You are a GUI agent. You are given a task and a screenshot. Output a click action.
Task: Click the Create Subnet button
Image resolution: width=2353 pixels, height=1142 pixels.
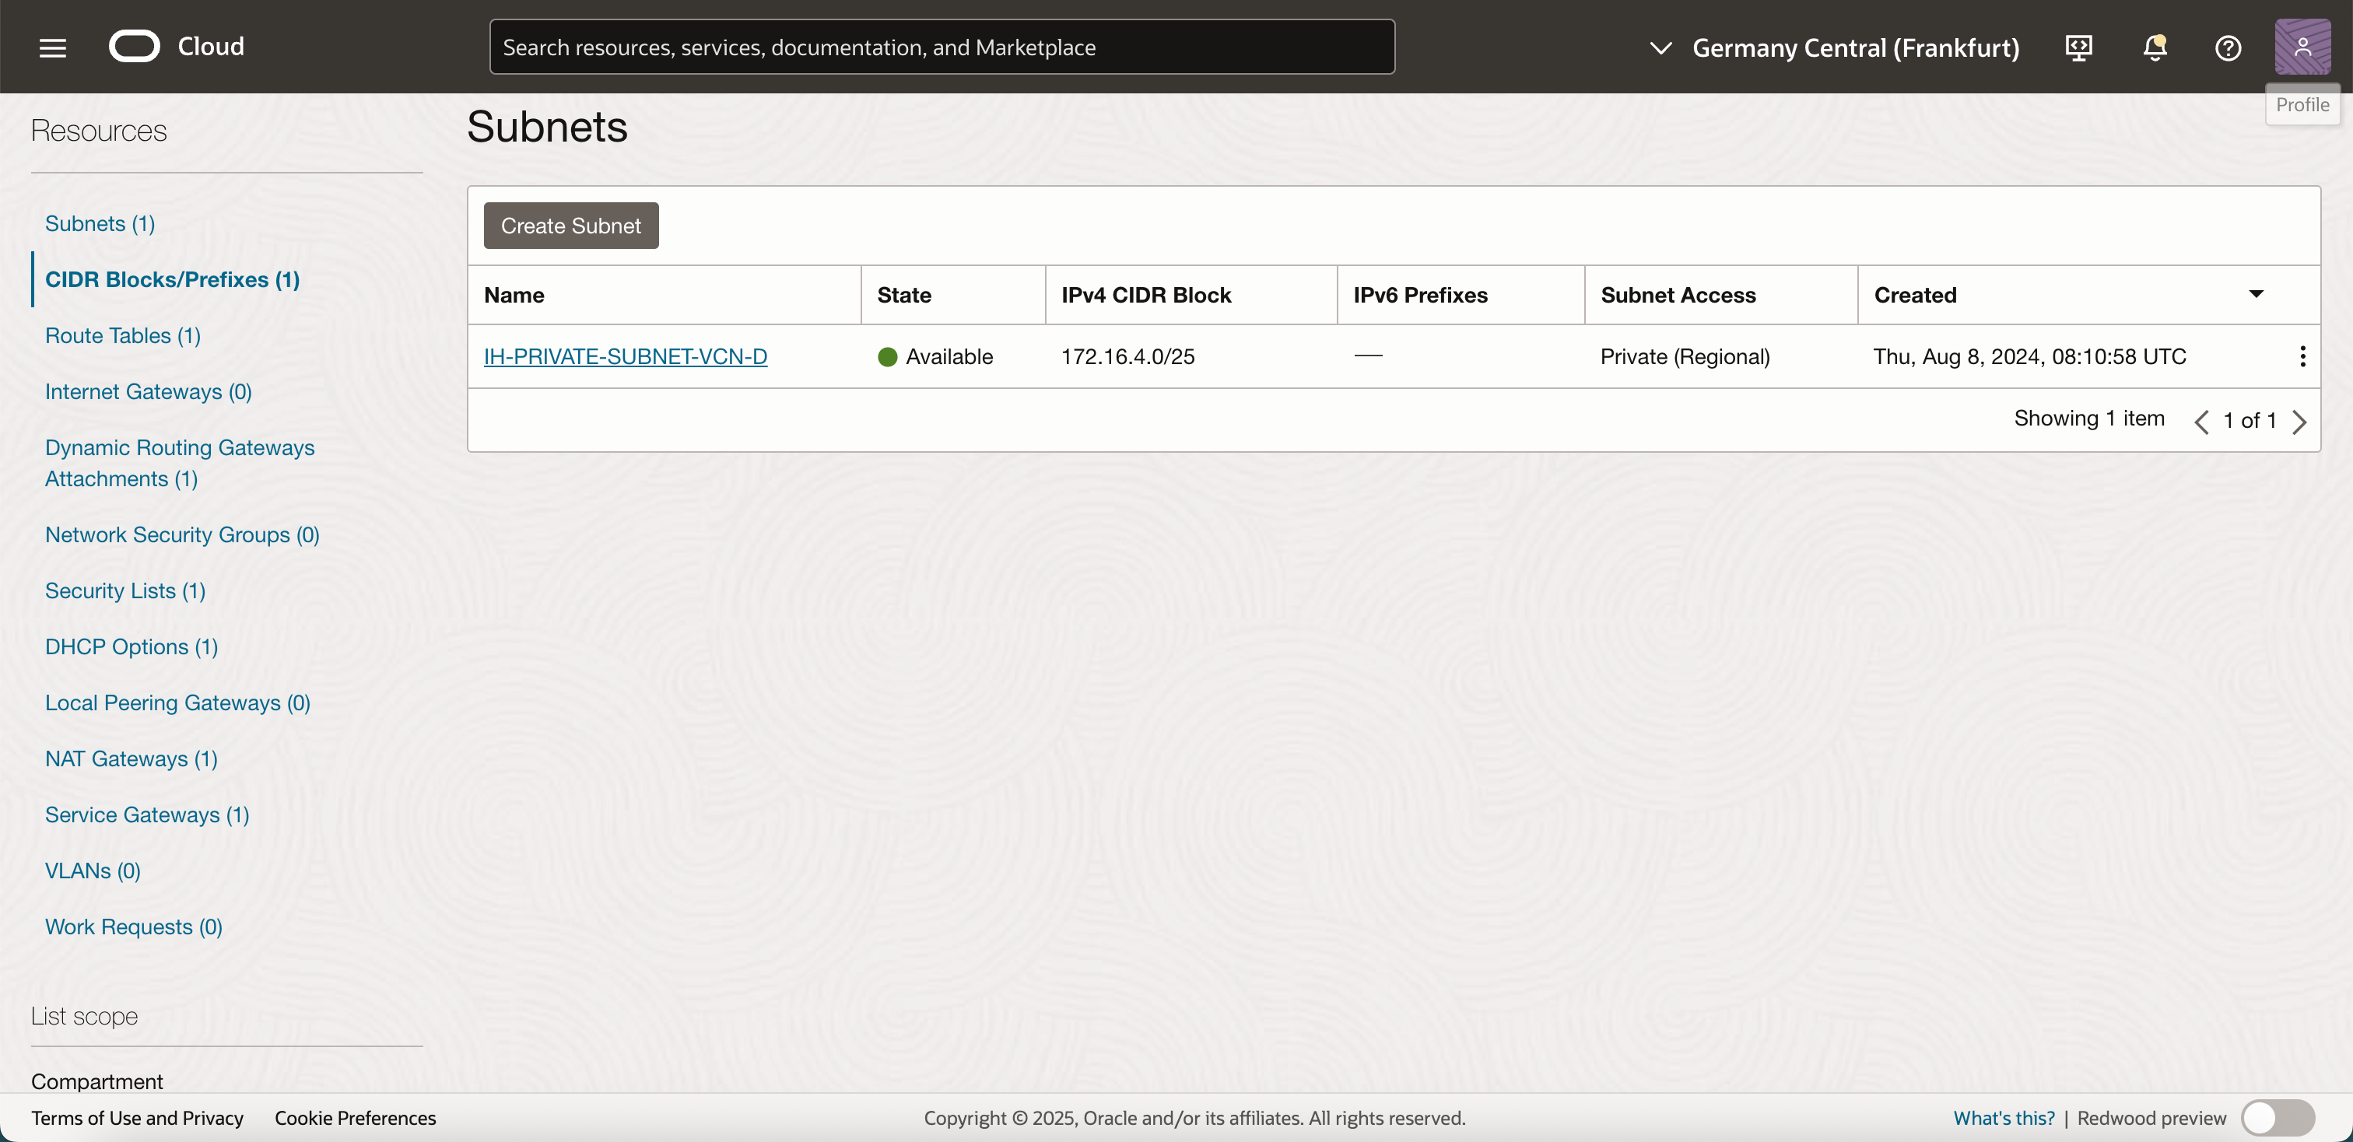pyautogui.click(x=570, y=226)
